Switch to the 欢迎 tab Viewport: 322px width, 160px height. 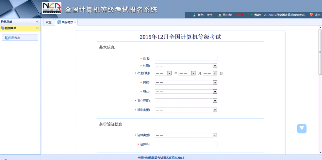tap(48, 22)
